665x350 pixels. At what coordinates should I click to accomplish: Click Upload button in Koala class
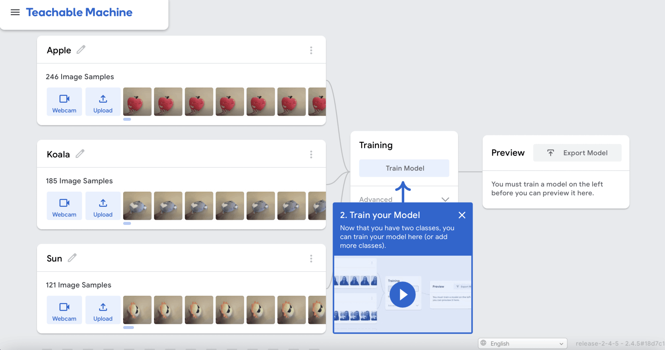pyautogui.click(x=103, y=206)
